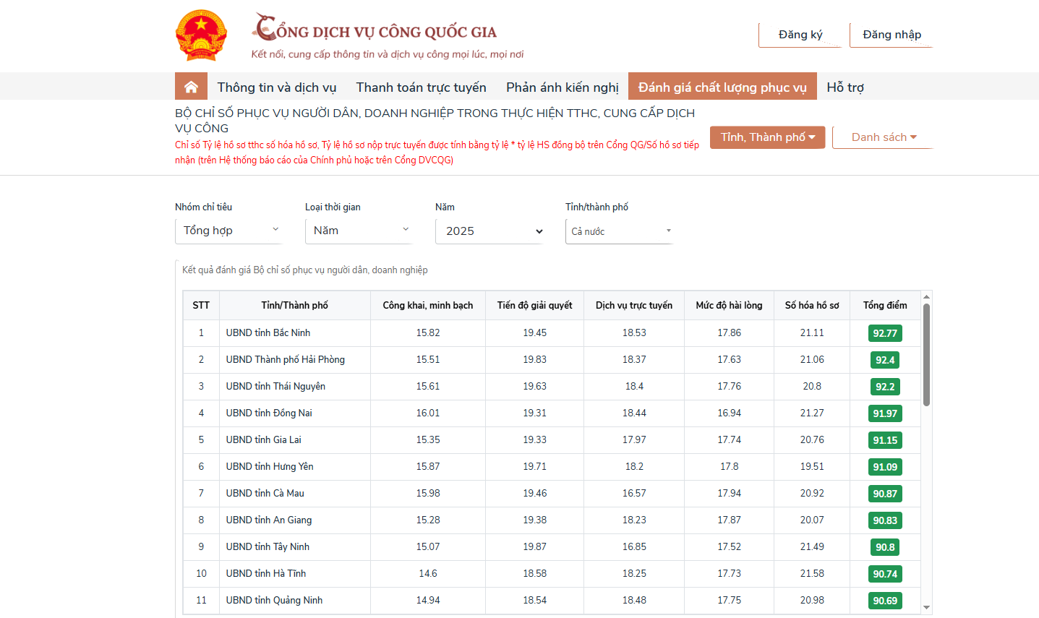Open the Thanh toán trực tuyến menu
Screen dimensions: 1039x618
[x=421, y=87]
